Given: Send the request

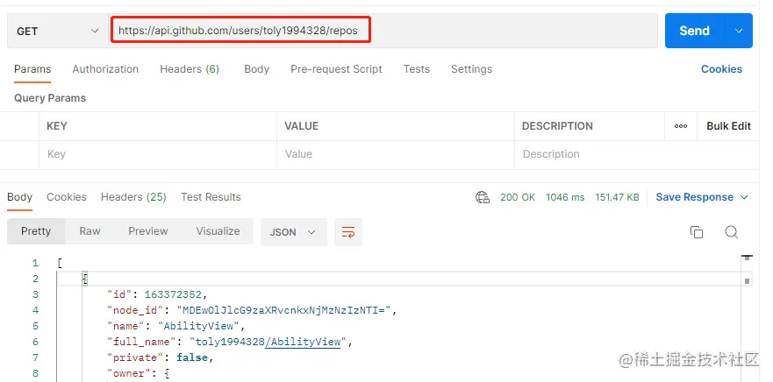Looking at the screenshot, I should (x=694, y=31).
